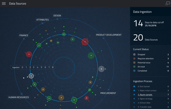Select ingestion step 8 on the scale
171x109 pixels.
tap(53, 67)
